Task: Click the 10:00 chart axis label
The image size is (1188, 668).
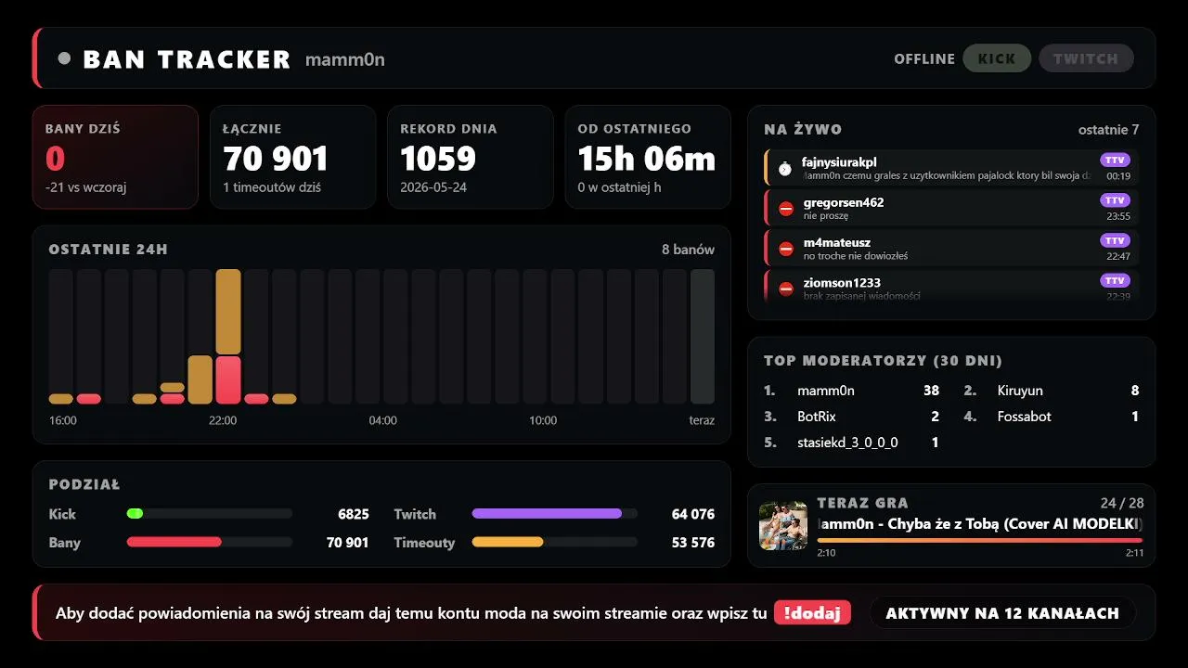Action: 543,420
